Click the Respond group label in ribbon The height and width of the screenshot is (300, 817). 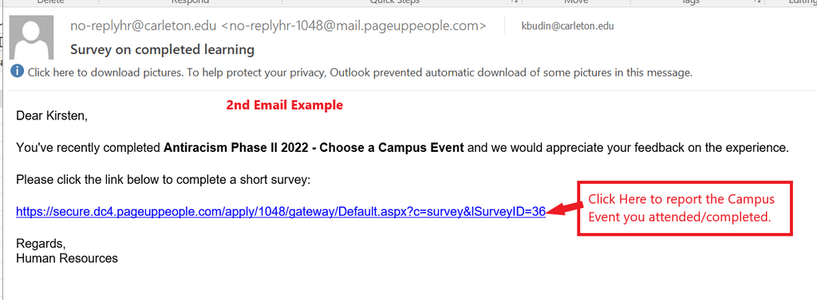coord(190,2)
